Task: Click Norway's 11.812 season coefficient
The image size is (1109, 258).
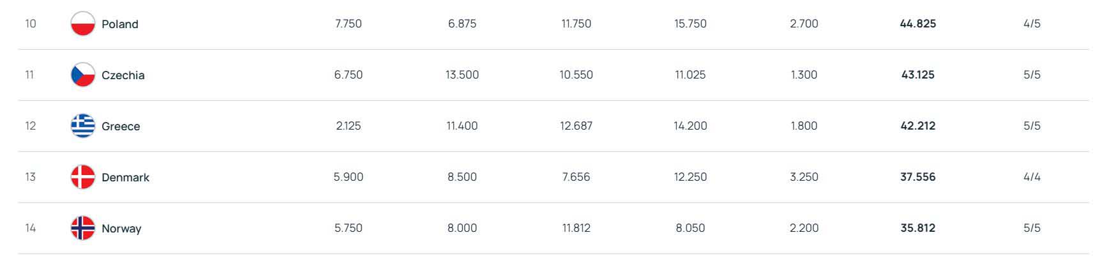Action: click(x=576, y=228)
